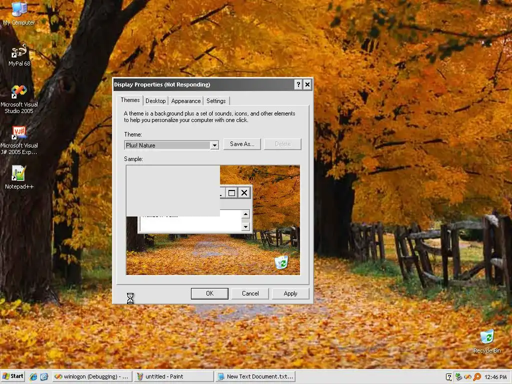Click the 12:46 PM system clock

pyautogui.click(x=495, y=377)
